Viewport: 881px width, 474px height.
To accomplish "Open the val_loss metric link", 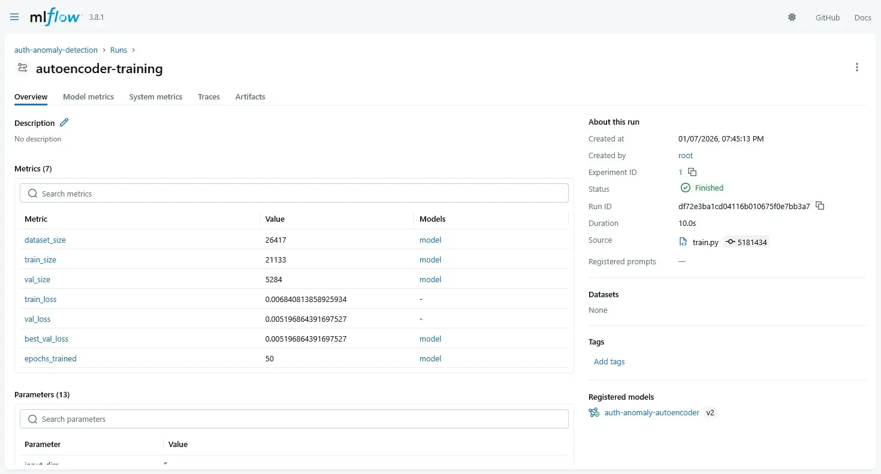I will pos(37,319).
